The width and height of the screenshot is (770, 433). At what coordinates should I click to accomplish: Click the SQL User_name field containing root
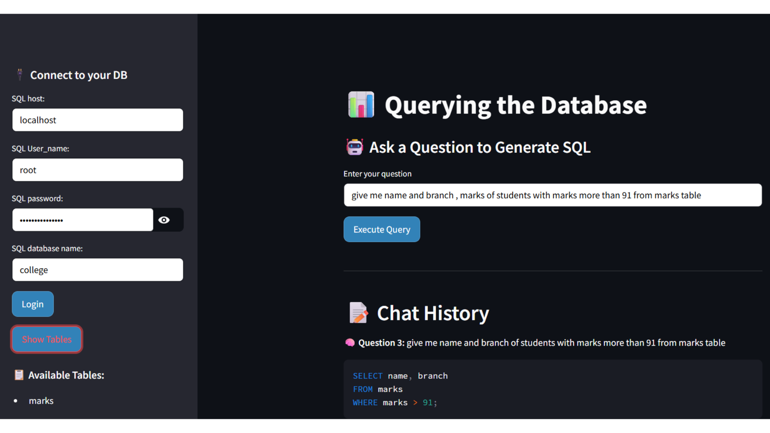(97, 170)
